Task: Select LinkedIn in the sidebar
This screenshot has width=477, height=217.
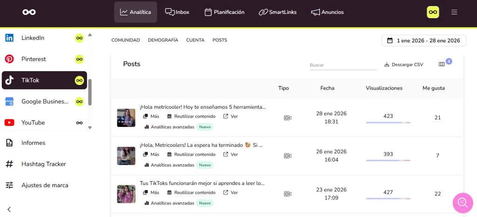Action: point(44,38)
